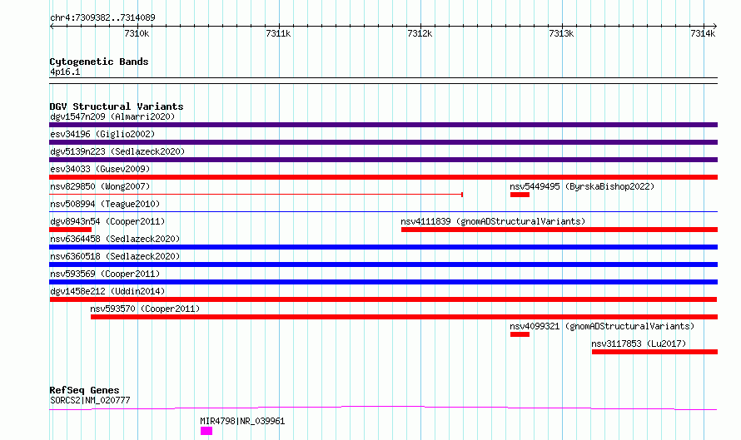Select dgv1458e212 (Uddin2014) label

(107, 291)
